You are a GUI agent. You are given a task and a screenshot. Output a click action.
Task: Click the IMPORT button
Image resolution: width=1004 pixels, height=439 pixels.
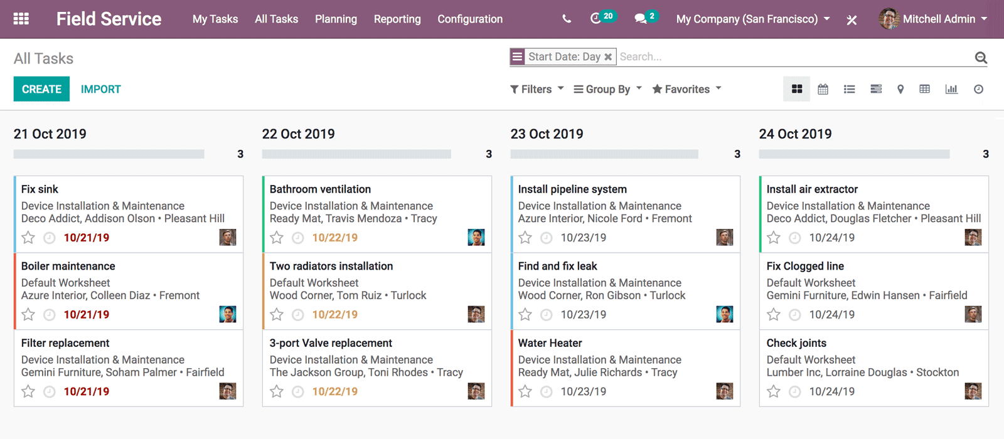100,89
